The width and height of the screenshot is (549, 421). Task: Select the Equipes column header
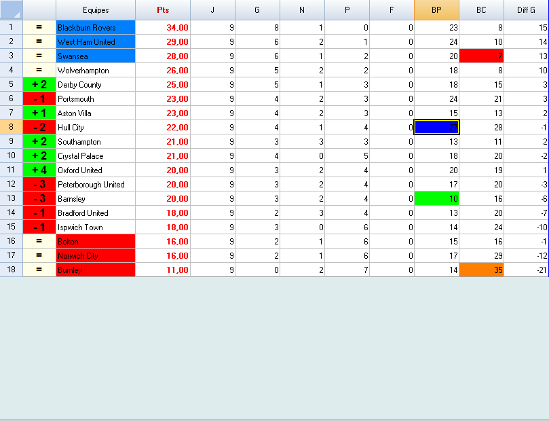96,10
